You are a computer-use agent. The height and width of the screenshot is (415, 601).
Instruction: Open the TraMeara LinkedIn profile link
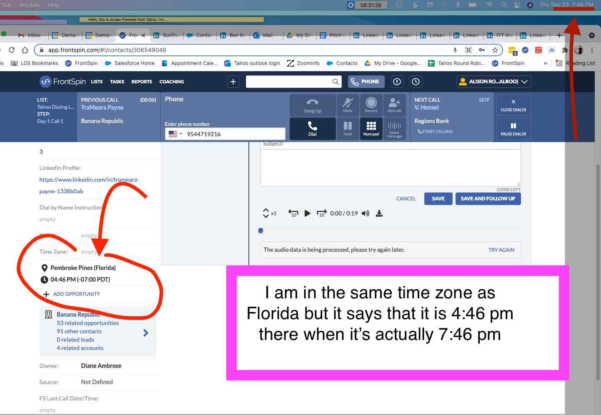(x=89, y=185)
